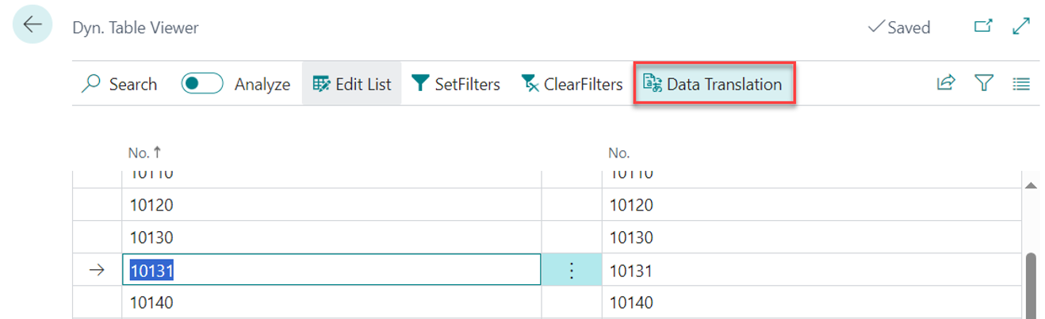Open the filter pane funnel icon
Viewport: 1045px width, 319px height.
(x=984, y=83)
